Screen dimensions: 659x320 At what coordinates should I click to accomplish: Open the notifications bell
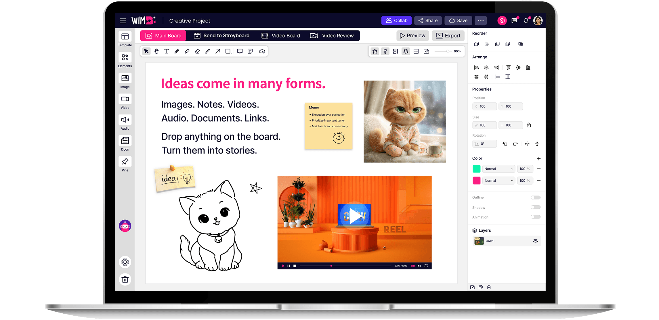pos(526,21)
